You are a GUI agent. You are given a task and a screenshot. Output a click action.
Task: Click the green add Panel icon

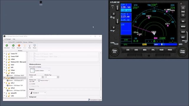(x=13, y=45)
